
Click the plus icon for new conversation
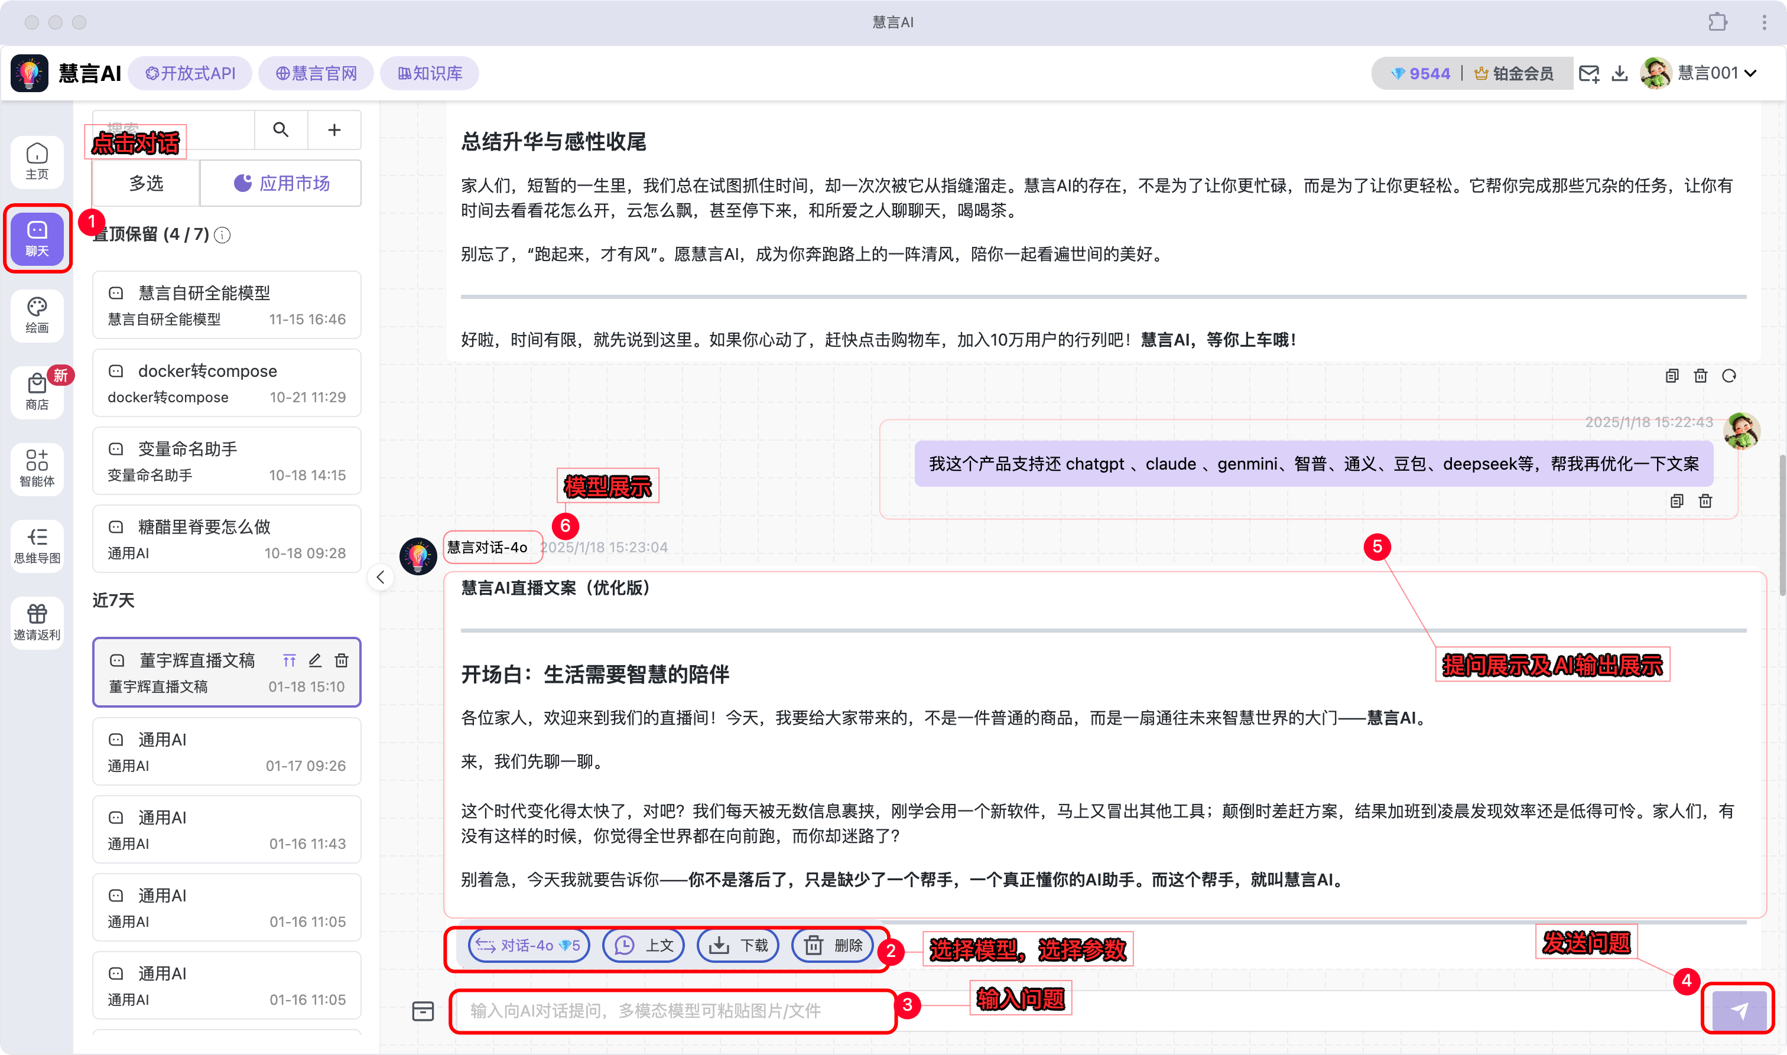tap(334, 129)
